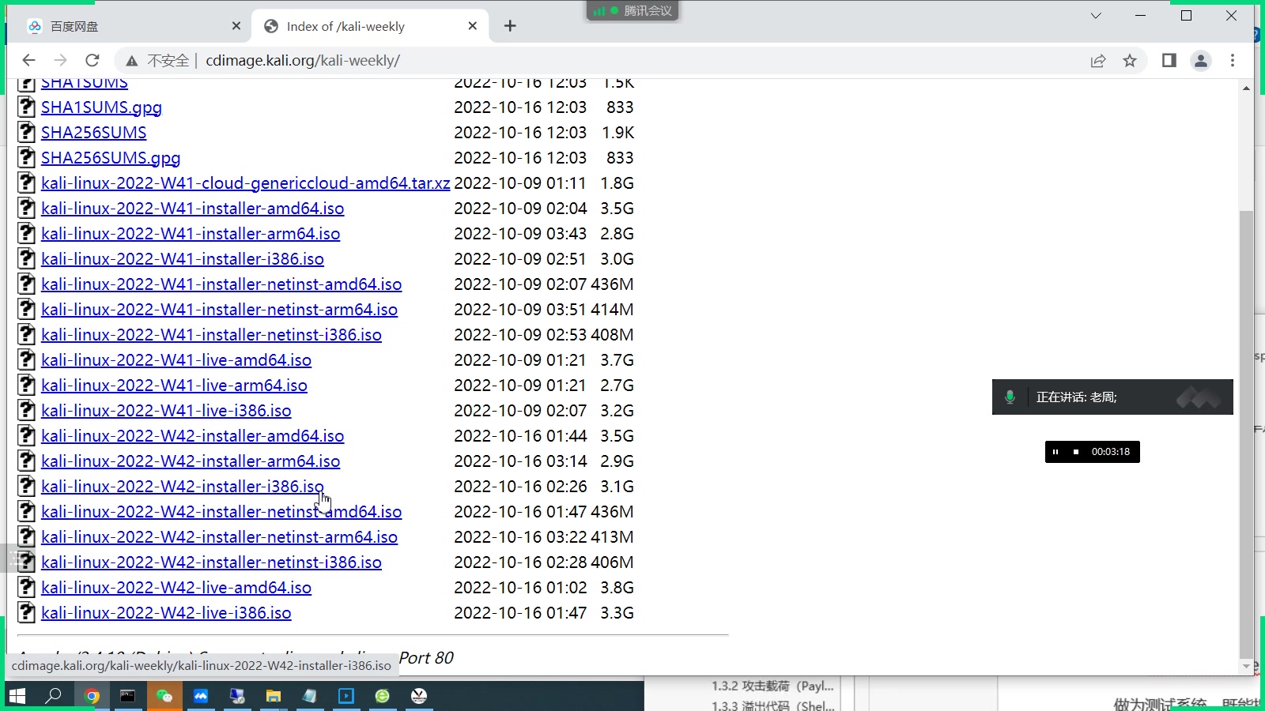Download kali-linux-2022-W41-live-amd64.iso
This screenshot has width=1265, height=711.
[x=176, y=360]
